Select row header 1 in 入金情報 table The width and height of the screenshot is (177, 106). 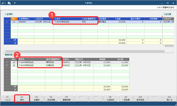(7, 22)
